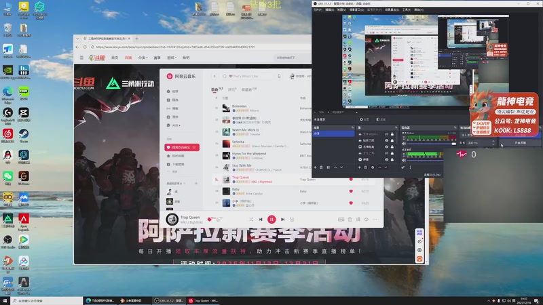Toggle shuffle mode in music player
Screen dimensions: 543x305
pos(251,219)
